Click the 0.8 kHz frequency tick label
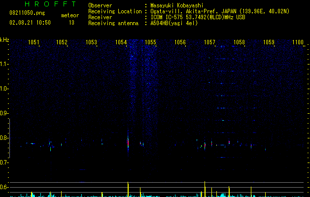310x197 pixels. click(x=4, y=138)
